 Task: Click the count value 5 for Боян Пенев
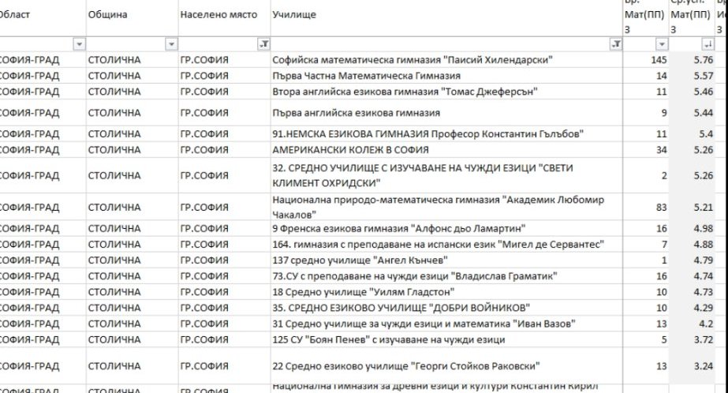664,339
